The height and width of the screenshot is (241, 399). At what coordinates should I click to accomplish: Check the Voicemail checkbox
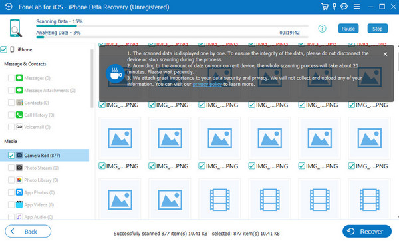click(11, 127)
